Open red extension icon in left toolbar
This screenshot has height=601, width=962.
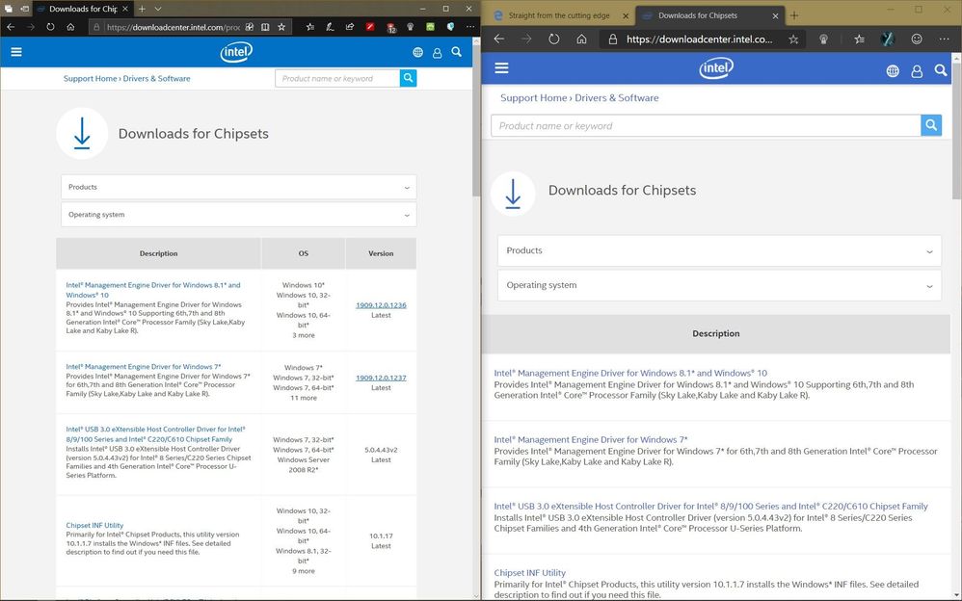click(x=370, y=27)
